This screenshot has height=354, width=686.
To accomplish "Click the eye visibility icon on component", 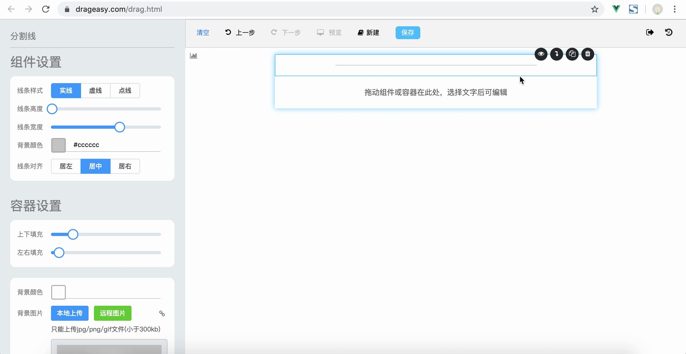I will 541,54.
